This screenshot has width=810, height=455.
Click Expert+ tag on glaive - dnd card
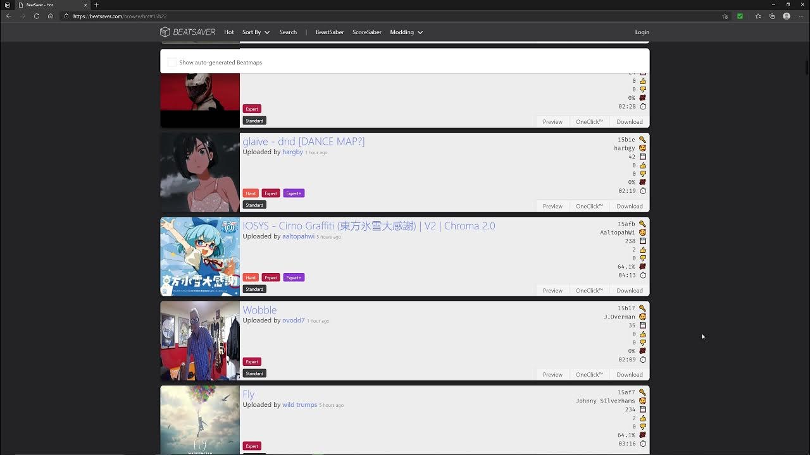tap(294, 193)
